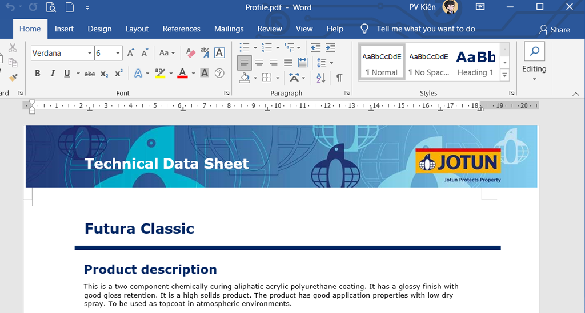Viewport: 585px width, 313px height.
Task: Click the Help tab
Action: pos(335,29)
